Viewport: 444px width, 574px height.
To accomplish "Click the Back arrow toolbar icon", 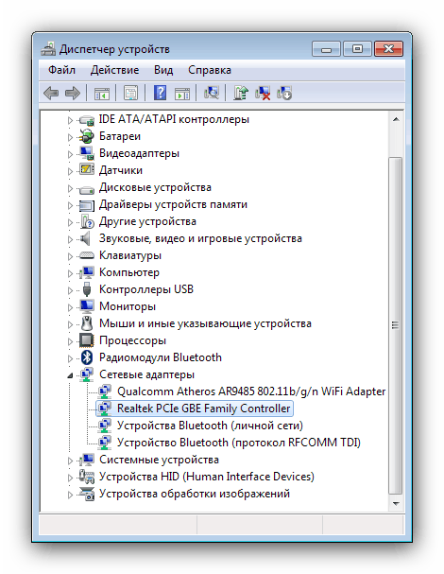I will [51, 94].
